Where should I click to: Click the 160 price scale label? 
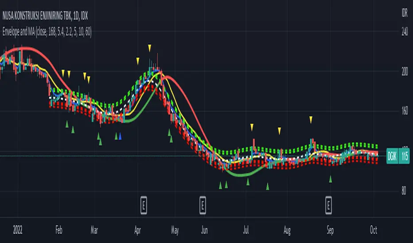(405, 111)
